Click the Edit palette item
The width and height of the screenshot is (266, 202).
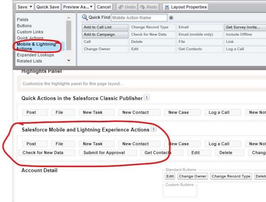152,49
